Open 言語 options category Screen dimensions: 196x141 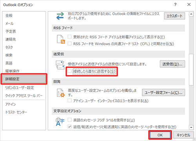(24, 63)
